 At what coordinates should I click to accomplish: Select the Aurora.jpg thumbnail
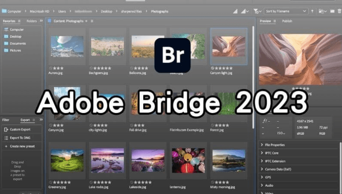coord(67,47)
